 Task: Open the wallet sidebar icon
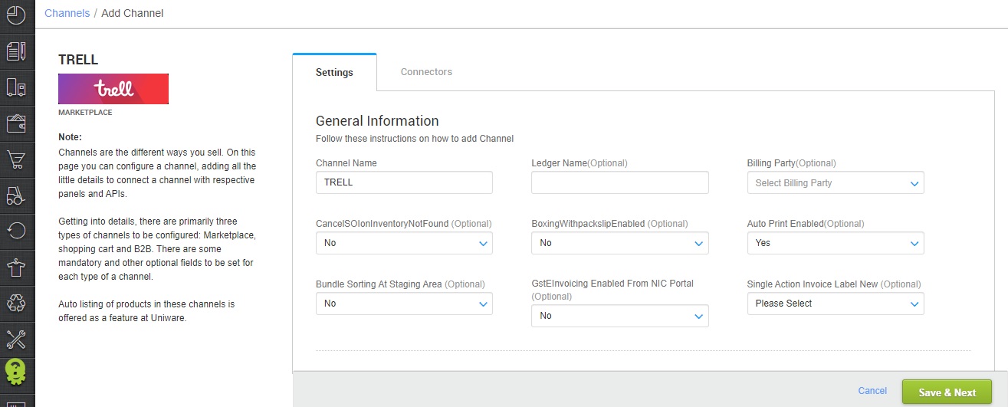pos(16,124)
